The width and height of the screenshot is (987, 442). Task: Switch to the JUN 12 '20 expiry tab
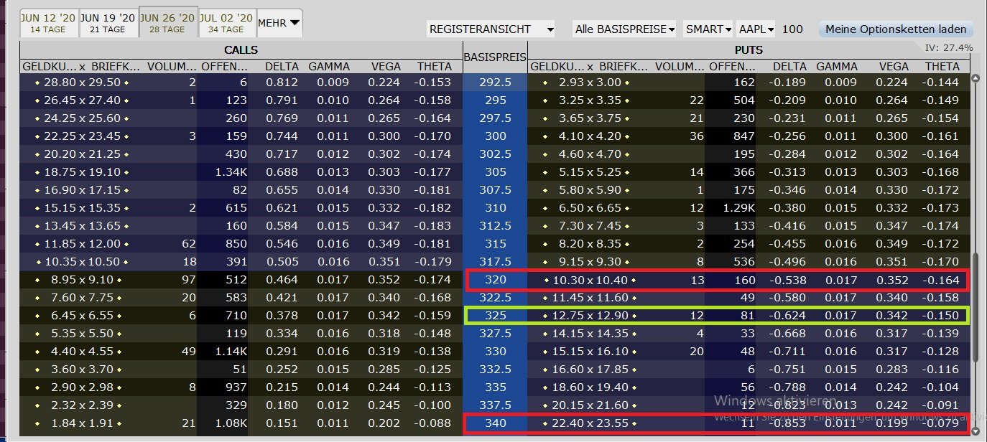(47, 23)
